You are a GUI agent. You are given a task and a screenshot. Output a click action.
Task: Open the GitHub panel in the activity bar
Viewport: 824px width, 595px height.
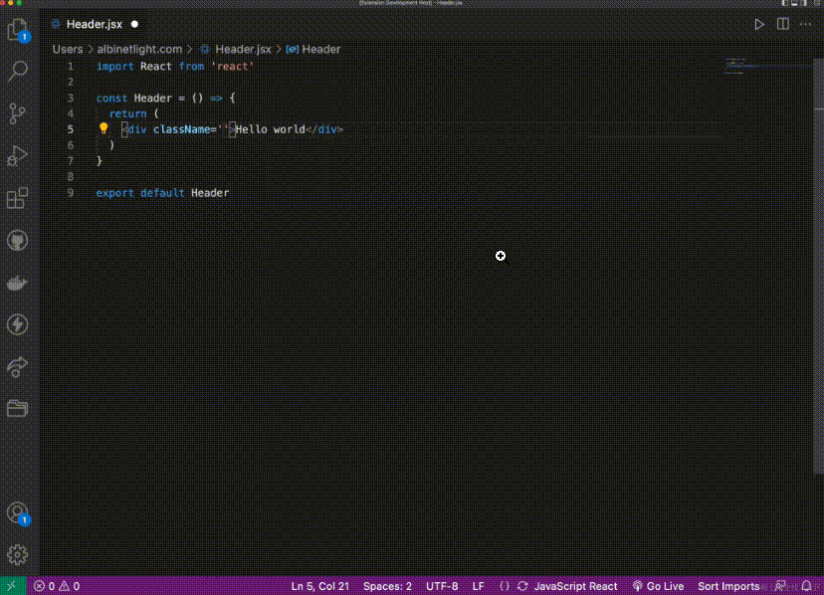[17, 240]
